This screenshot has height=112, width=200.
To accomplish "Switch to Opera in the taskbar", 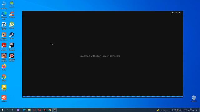I will point(40,110).
